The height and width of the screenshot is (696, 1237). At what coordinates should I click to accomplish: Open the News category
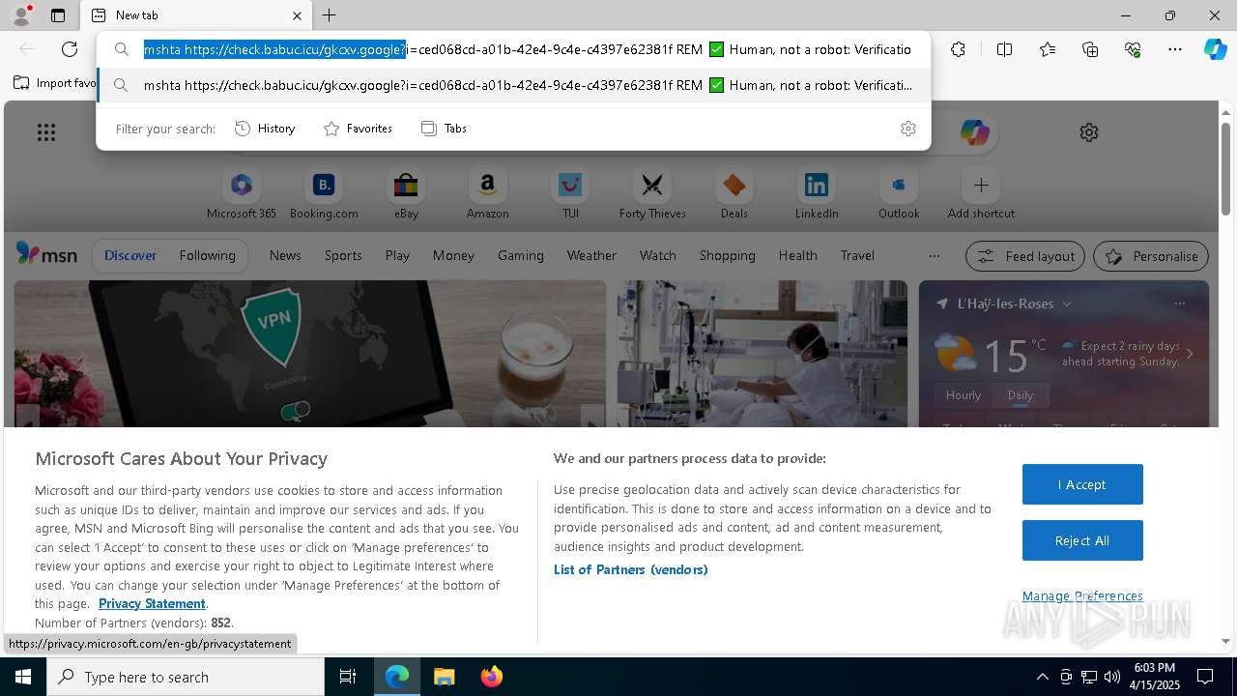pyautogui.click(x=285, y=255)
